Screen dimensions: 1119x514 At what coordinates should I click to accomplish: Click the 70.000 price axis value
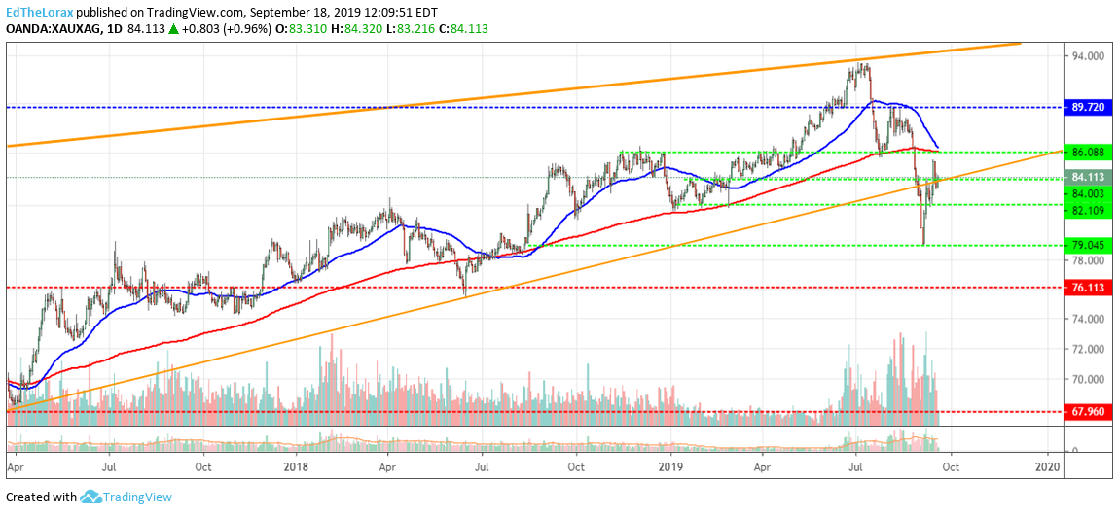point(1088,380)
